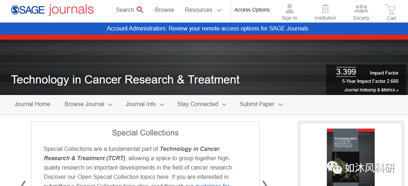Expand the Stay Connected menu

pos(202,104)
